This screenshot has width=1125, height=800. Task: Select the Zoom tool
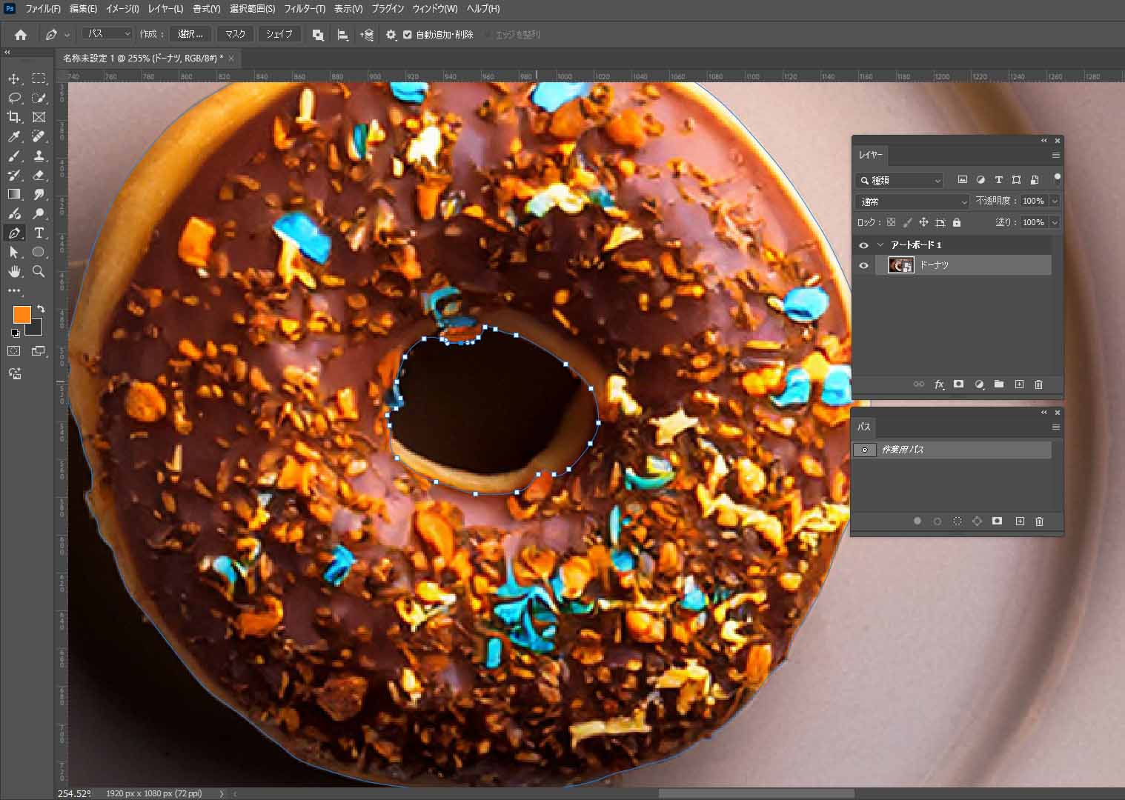click(x=39, y=271)
